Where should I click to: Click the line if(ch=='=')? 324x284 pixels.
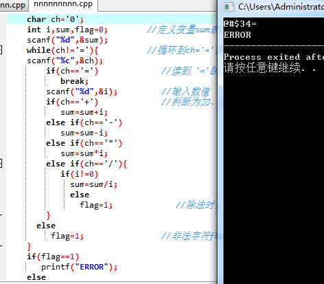[x=72, y=71]
